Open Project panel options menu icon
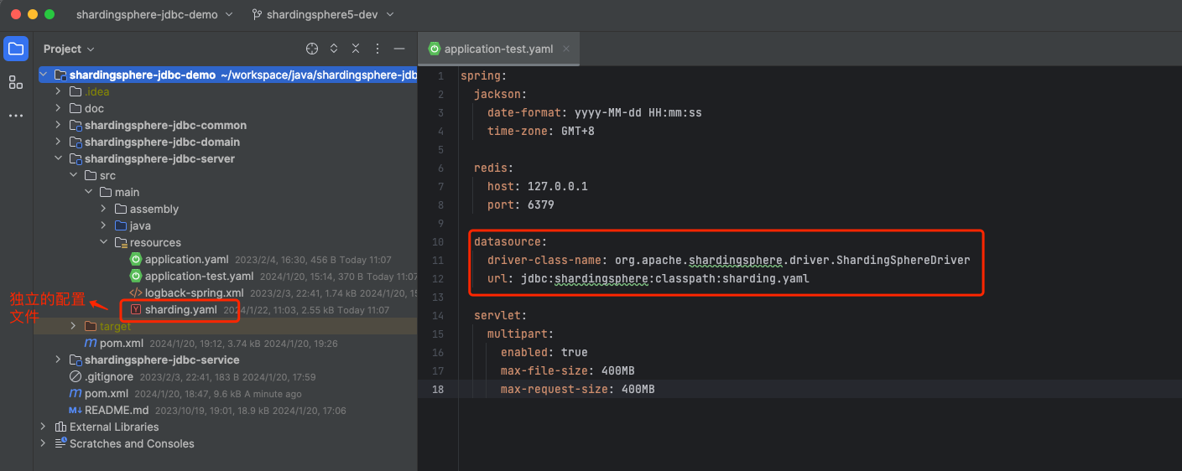1182x471 pixels. pyautogui.click(x=378, y=49)
